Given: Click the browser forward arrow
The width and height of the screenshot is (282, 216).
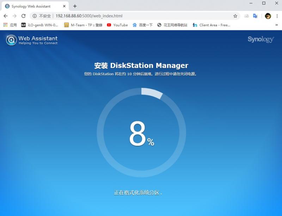Looking at the screenshot, I should pyautogui.click(x=14, y=16).
